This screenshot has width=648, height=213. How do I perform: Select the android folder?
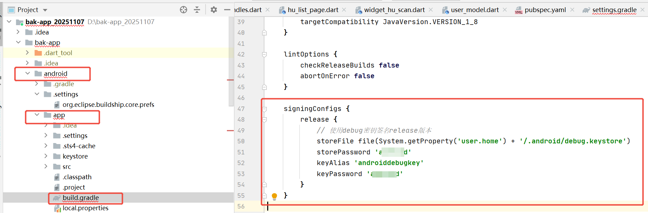(55, 73)
